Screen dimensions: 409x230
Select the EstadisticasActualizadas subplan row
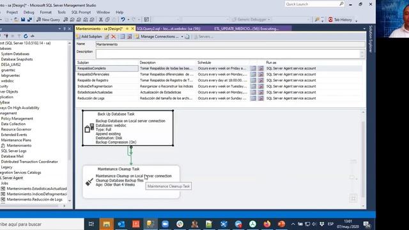219,92
